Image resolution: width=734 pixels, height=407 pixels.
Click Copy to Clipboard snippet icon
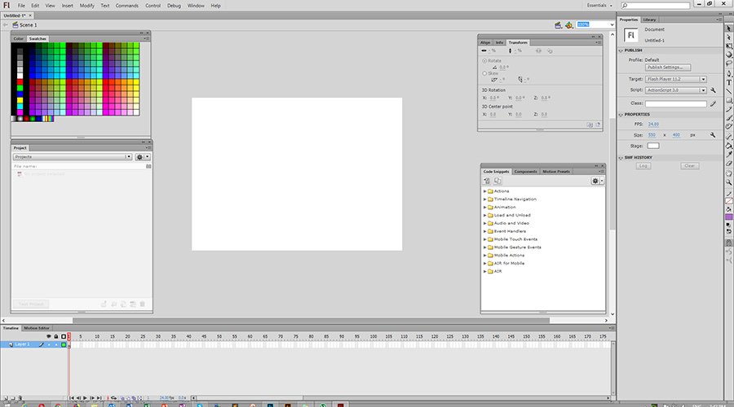(497, 181)
